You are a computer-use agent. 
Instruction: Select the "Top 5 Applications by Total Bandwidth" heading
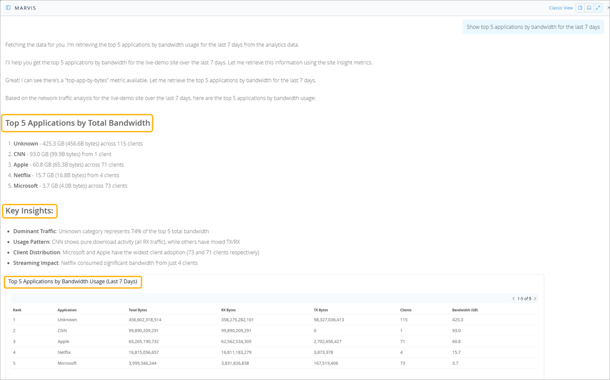tap(78, 123)
